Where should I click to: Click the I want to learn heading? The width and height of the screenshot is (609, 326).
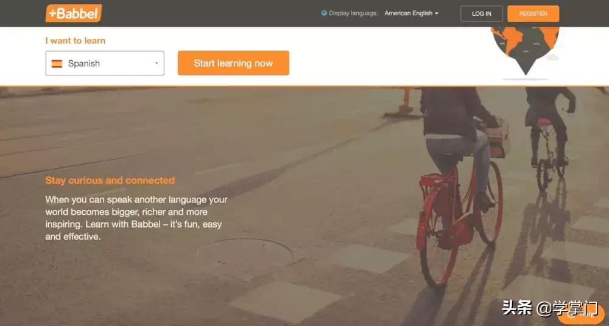pyautogui.click(x=76, y=41)
